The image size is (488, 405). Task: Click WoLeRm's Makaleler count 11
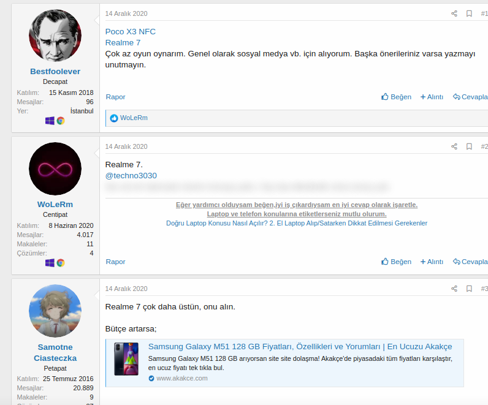[90, 244]
